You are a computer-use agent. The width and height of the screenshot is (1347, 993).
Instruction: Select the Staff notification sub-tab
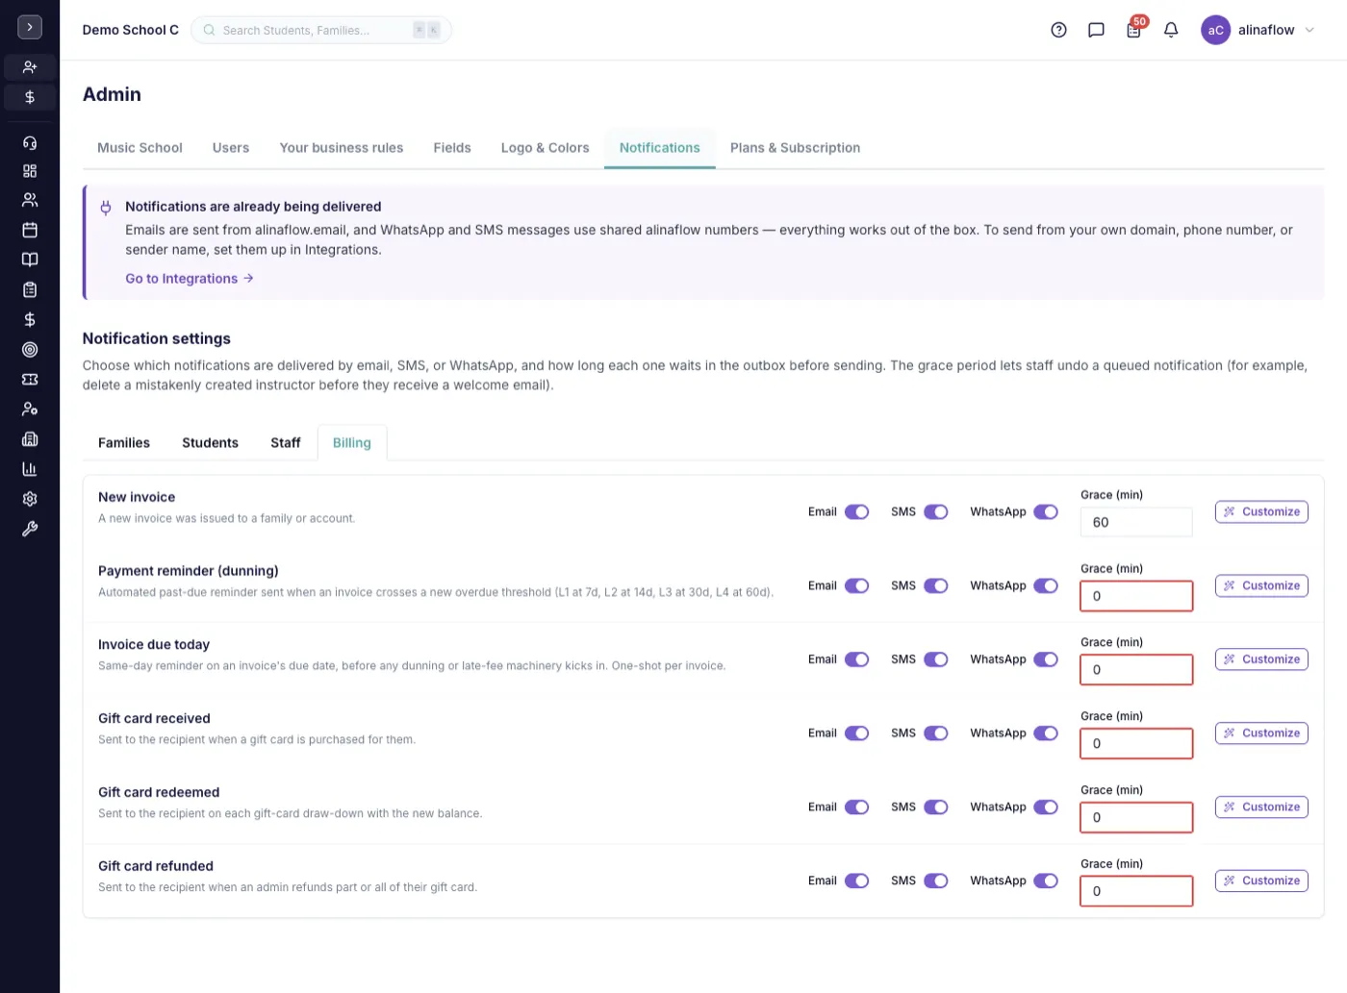[286, 443]
